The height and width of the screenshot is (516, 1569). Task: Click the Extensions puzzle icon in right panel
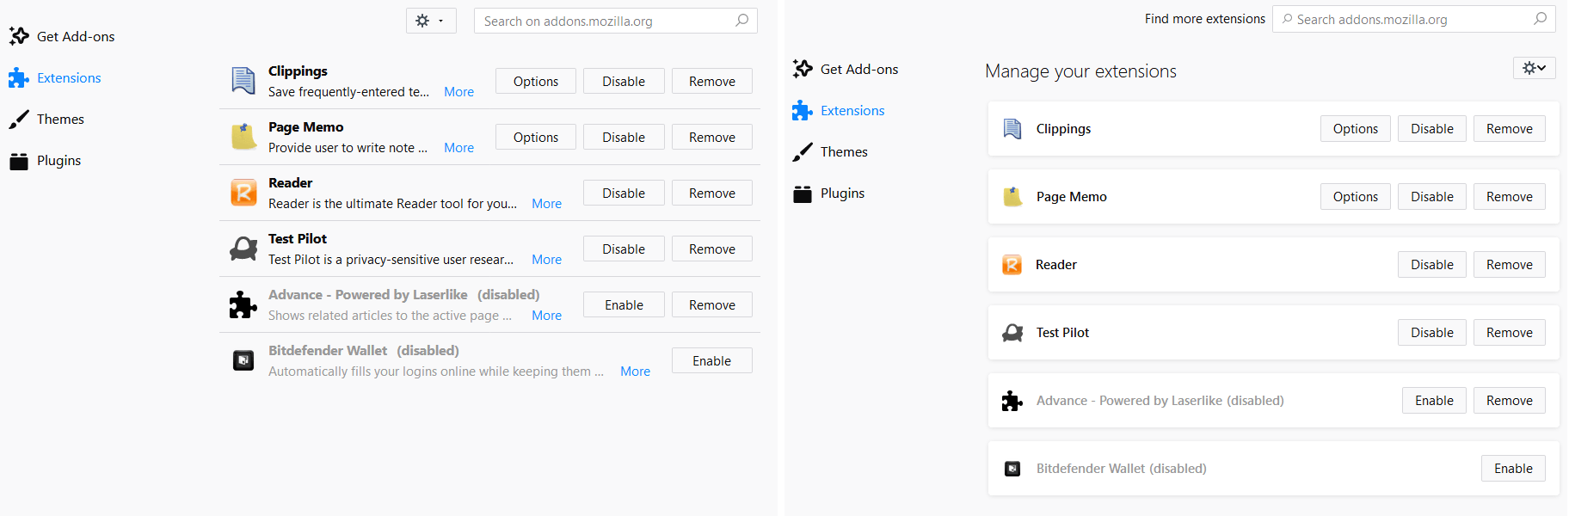click(x=803, y=111)
